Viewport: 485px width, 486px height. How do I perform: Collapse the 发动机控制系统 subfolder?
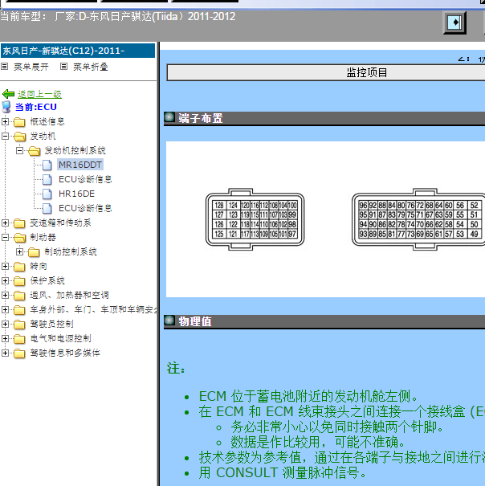[x=19, y=151]
